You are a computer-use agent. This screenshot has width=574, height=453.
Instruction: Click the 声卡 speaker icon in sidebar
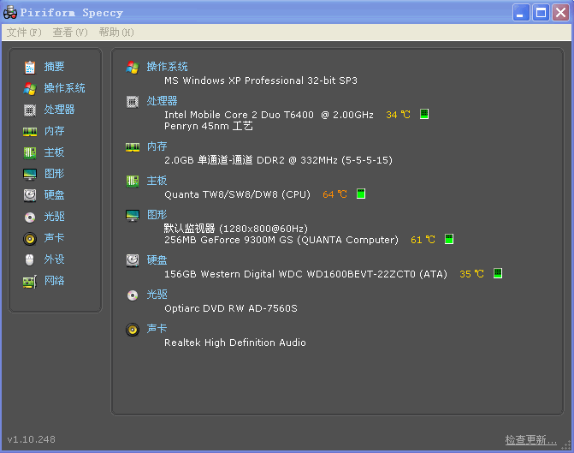pos(30,239)
